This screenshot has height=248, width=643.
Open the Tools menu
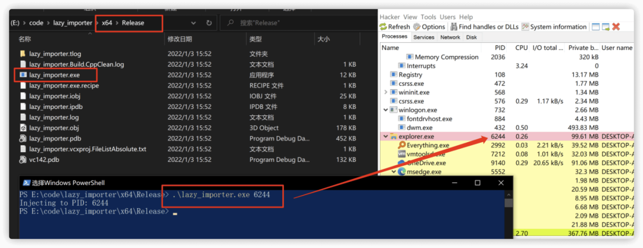pos(429,17)
